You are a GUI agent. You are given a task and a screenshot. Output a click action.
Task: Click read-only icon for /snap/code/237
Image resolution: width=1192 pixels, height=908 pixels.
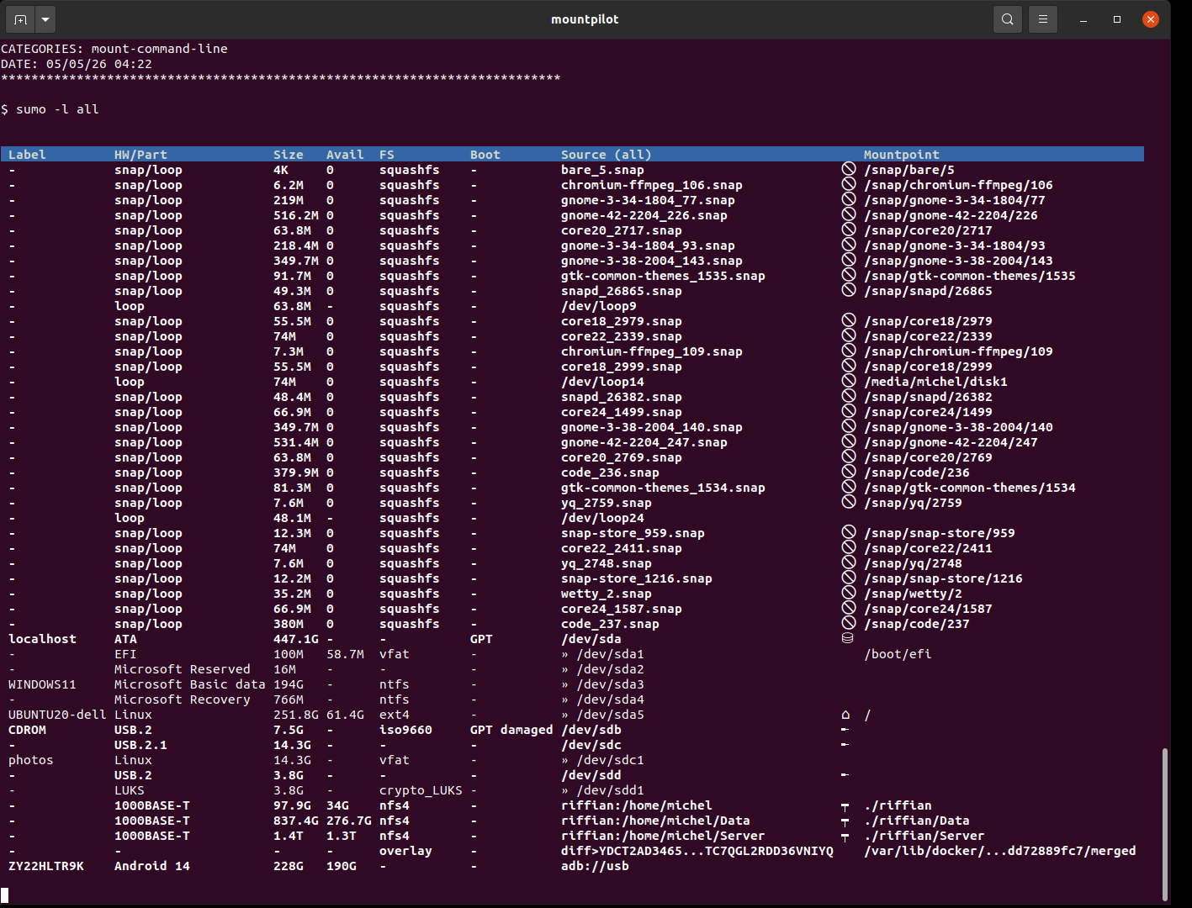[849, 623]
